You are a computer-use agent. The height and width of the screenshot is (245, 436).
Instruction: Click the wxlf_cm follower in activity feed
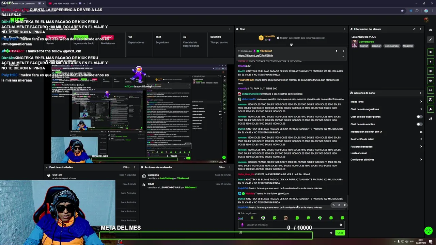click(x=57, y=175)
